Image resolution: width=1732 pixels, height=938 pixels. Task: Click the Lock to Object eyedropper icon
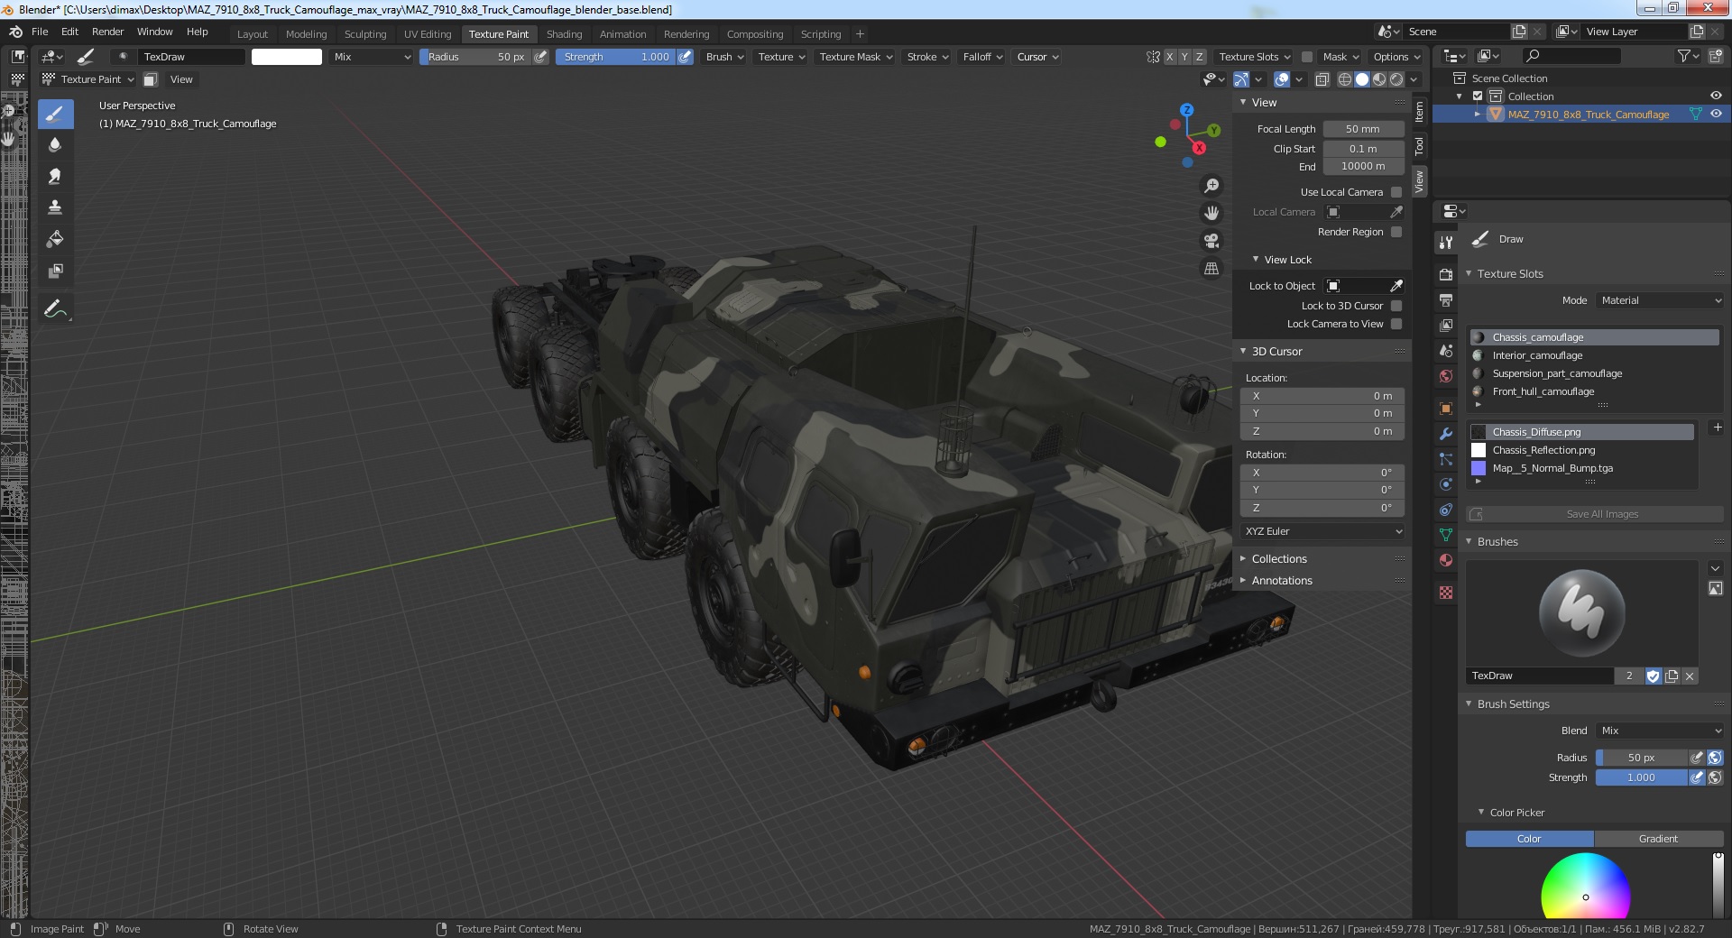tap(1396, 286)
